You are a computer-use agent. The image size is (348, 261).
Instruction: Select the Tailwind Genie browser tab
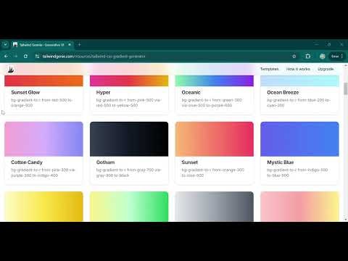pos(42,45)
